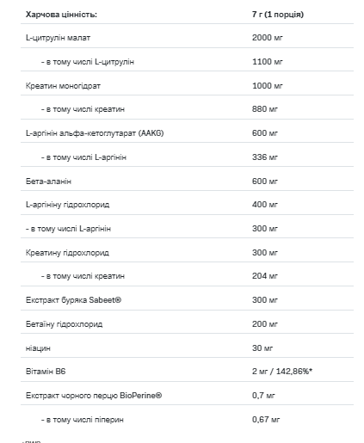
Task: Select the '0,67 мг' piperine value
Action: (266, 420)
